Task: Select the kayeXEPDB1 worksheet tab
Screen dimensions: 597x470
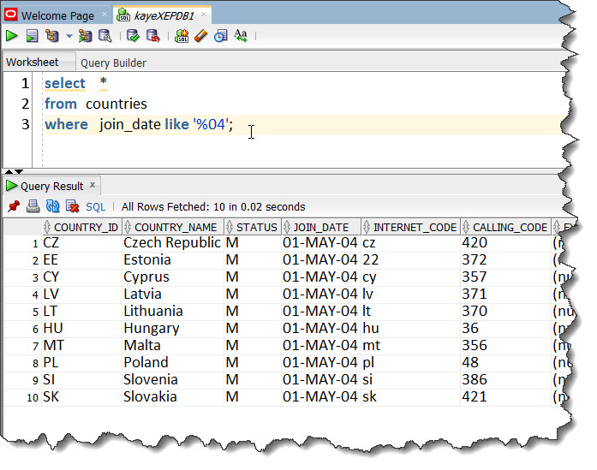Action: coord(164,15)
